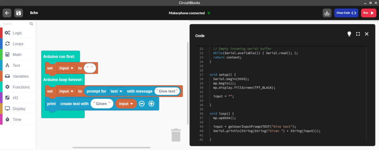Open input dropdown in loop set block

(66, 91)
